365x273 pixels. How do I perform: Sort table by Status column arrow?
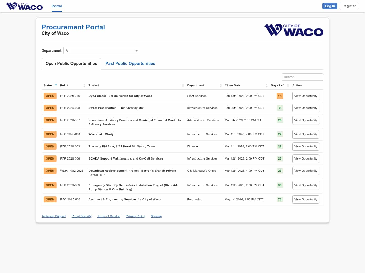tap(56, 85)
